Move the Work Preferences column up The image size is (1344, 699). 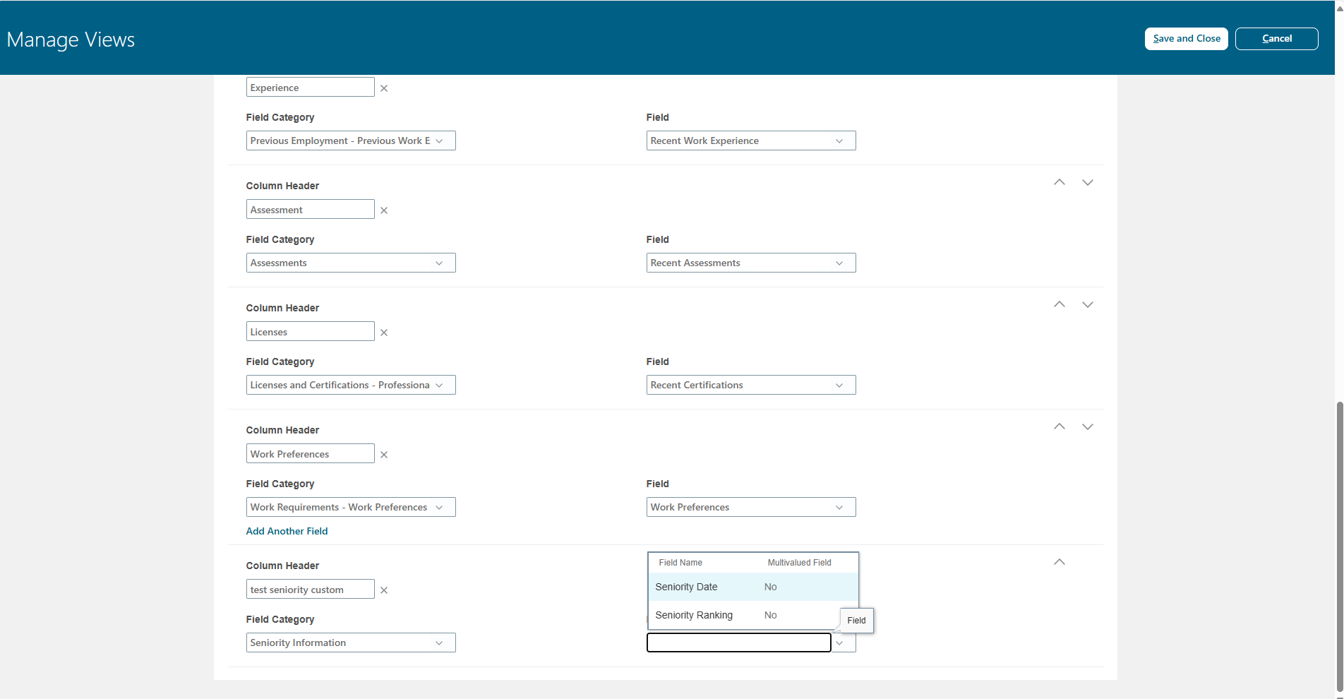click(x=1060, y=426)
